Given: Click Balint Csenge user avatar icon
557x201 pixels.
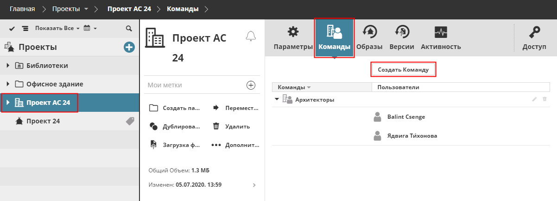Looking at the screenshot, I should click(378, 117).
